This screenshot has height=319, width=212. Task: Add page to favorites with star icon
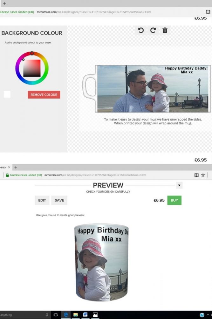[203, 175]
